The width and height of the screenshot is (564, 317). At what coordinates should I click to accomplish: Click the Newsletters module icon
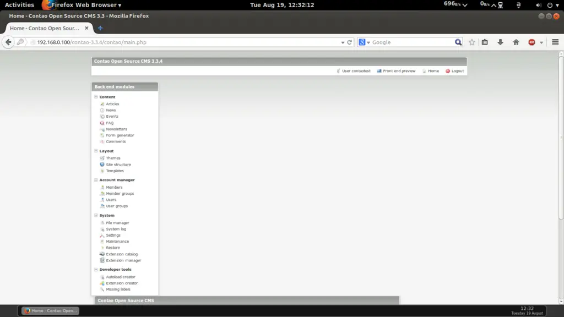pos(102,129)
